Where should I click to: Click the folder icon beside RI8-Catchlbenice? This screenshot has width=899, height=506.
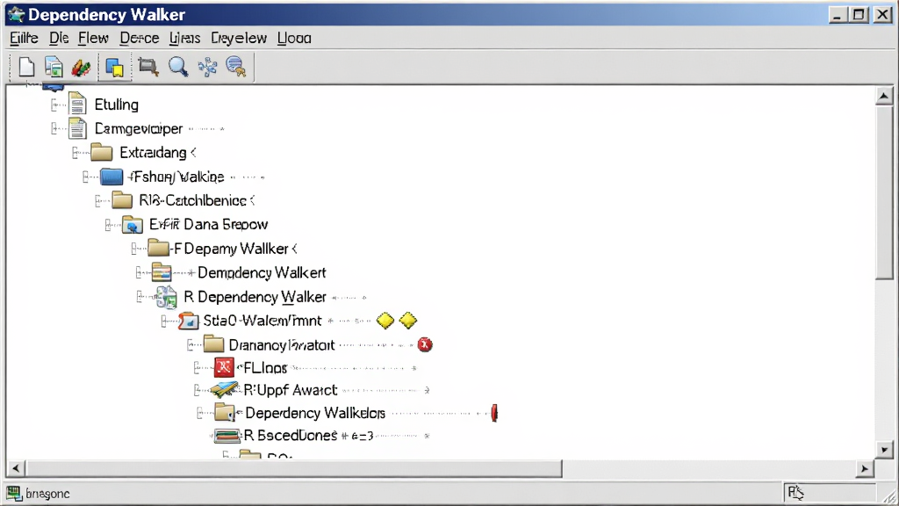122,200
